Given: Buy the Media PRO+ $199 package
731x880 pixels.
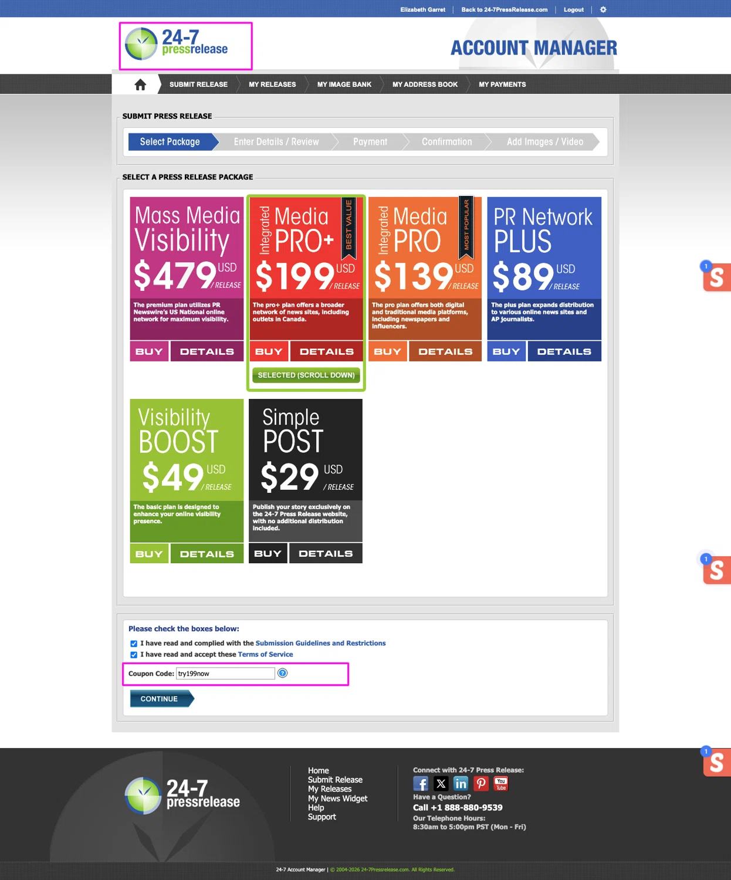Looking at the screenshot, I should click(x=269, y=351).
